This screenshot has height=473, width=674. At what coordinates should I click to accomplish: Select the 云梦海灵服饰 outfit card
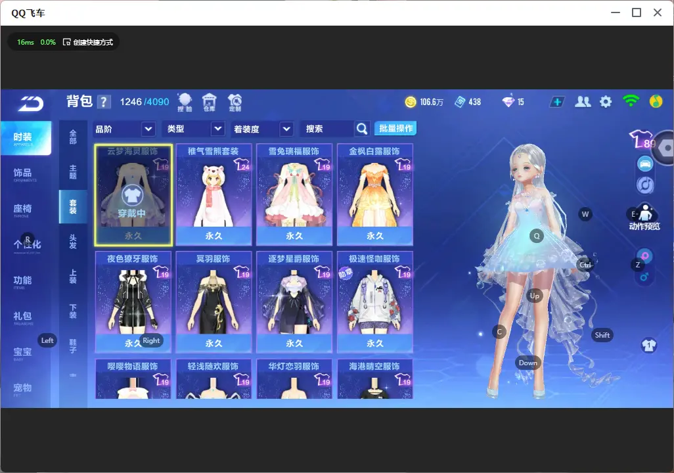click(x=133, y=194)
